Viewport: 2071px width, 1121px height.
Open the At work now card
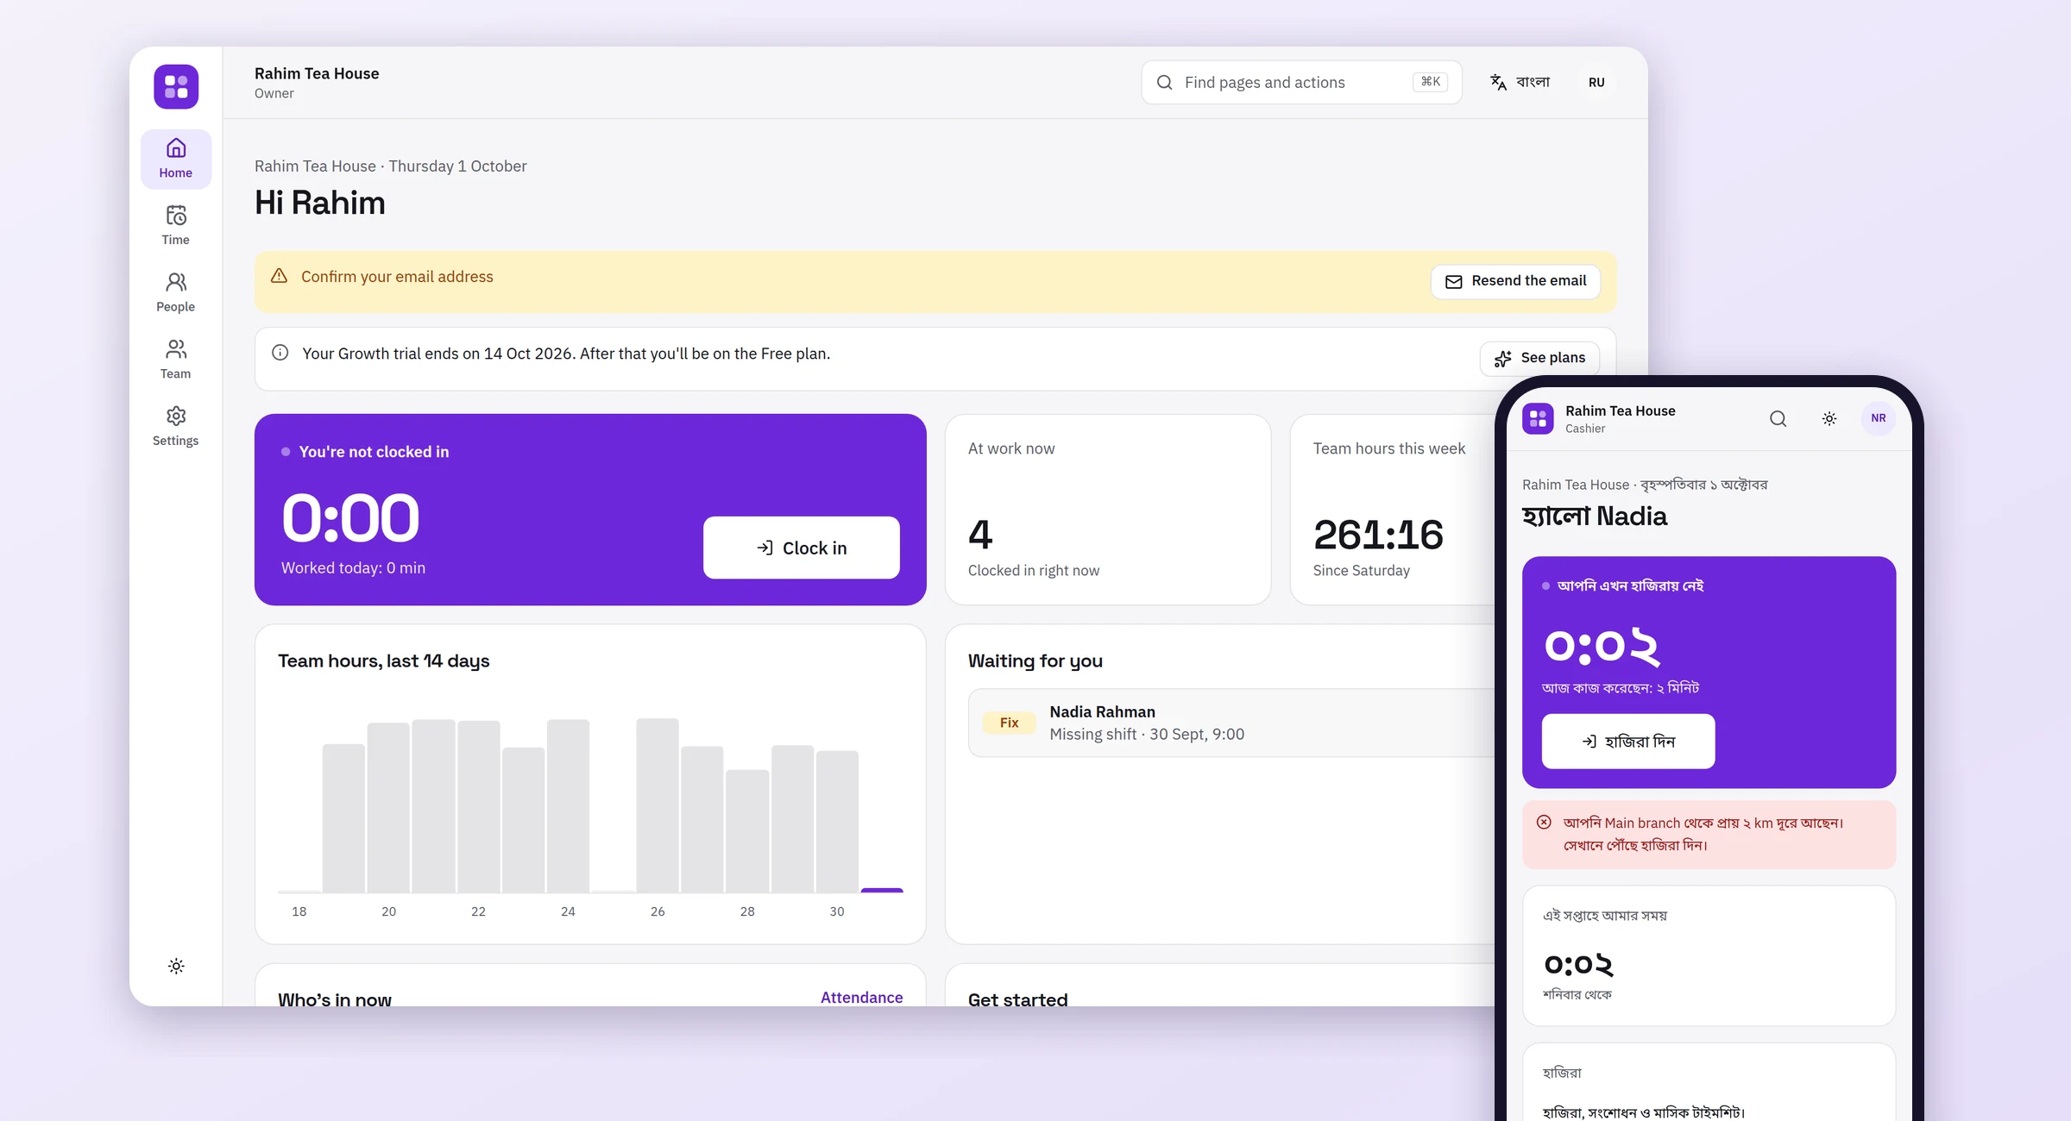(x=1108, y=509)
